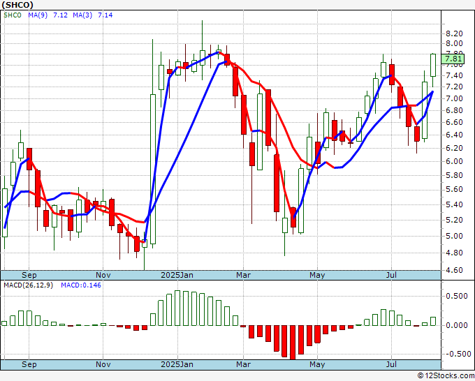Click the 6.00 price axis label
This screenshot has height=381, width=475.
(x=454, y=161)
